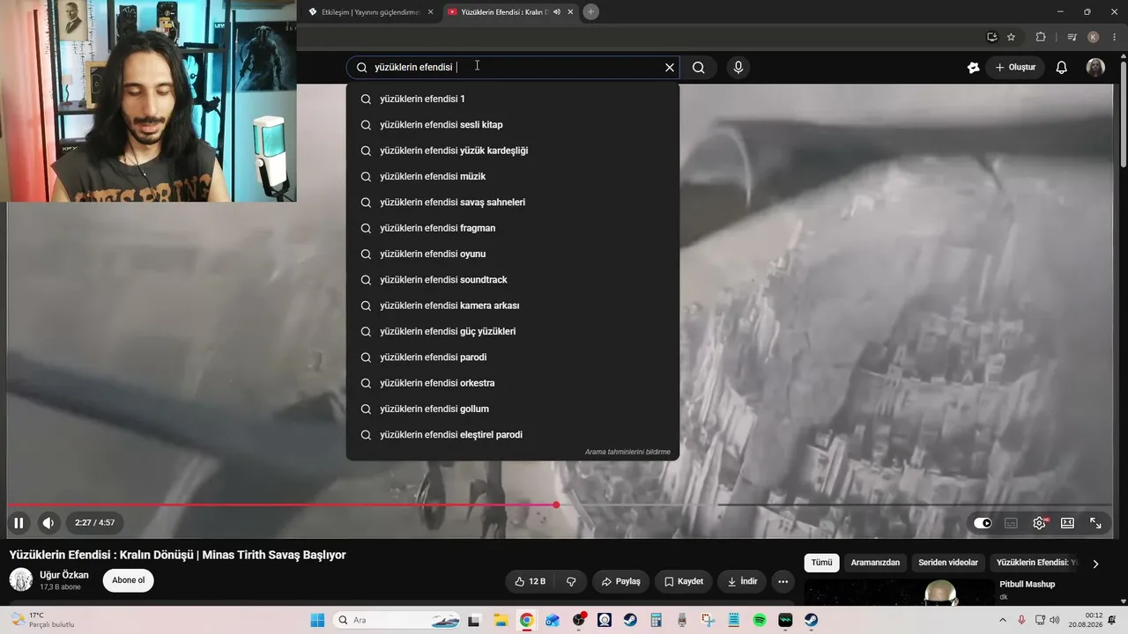The width and height of the screenshot is (1128, 634).
Task: Toggle the autoplay switch in the player
Action: pyautogui.click(x=983, y=523)
